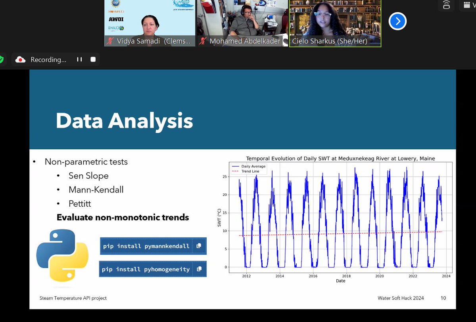Click the Data Analysis slide title
Viewport: 476px width, 322px height.
124,121
